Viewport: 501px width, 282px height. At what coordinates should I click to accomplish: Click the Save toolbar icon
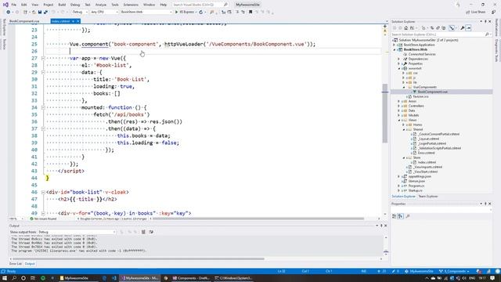point(40,12)
